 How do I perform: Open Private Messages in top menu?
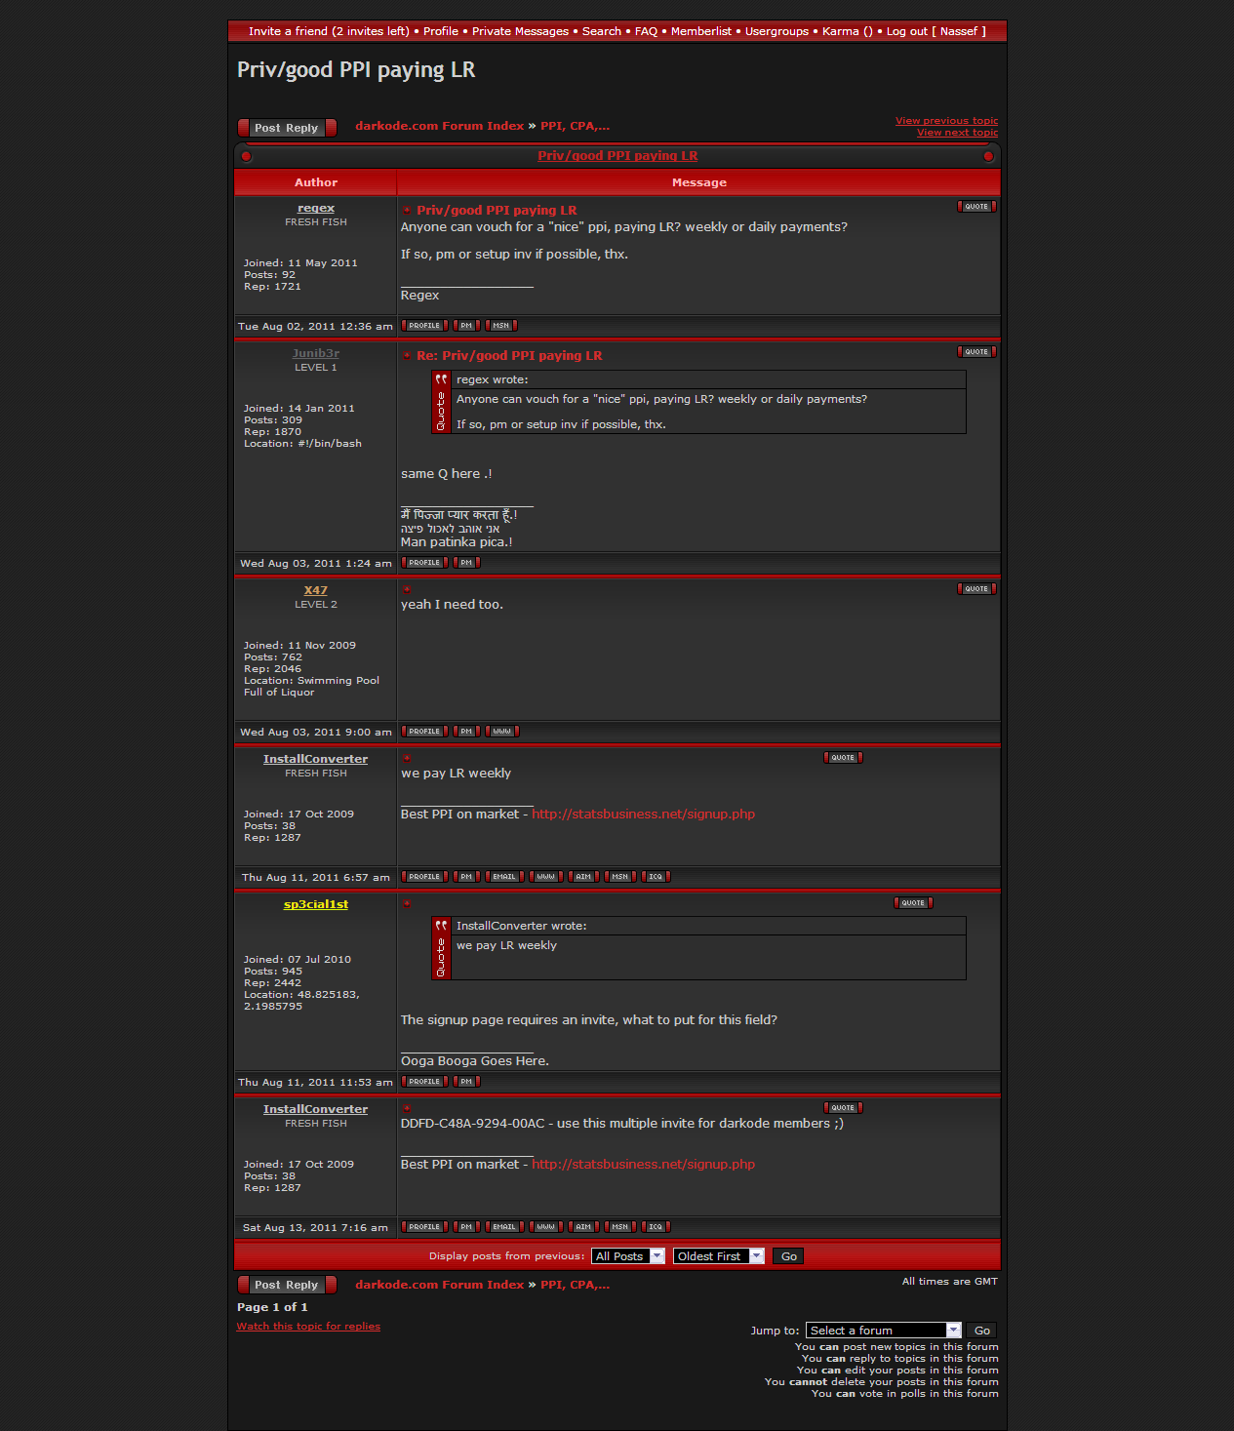pos(520,31)
